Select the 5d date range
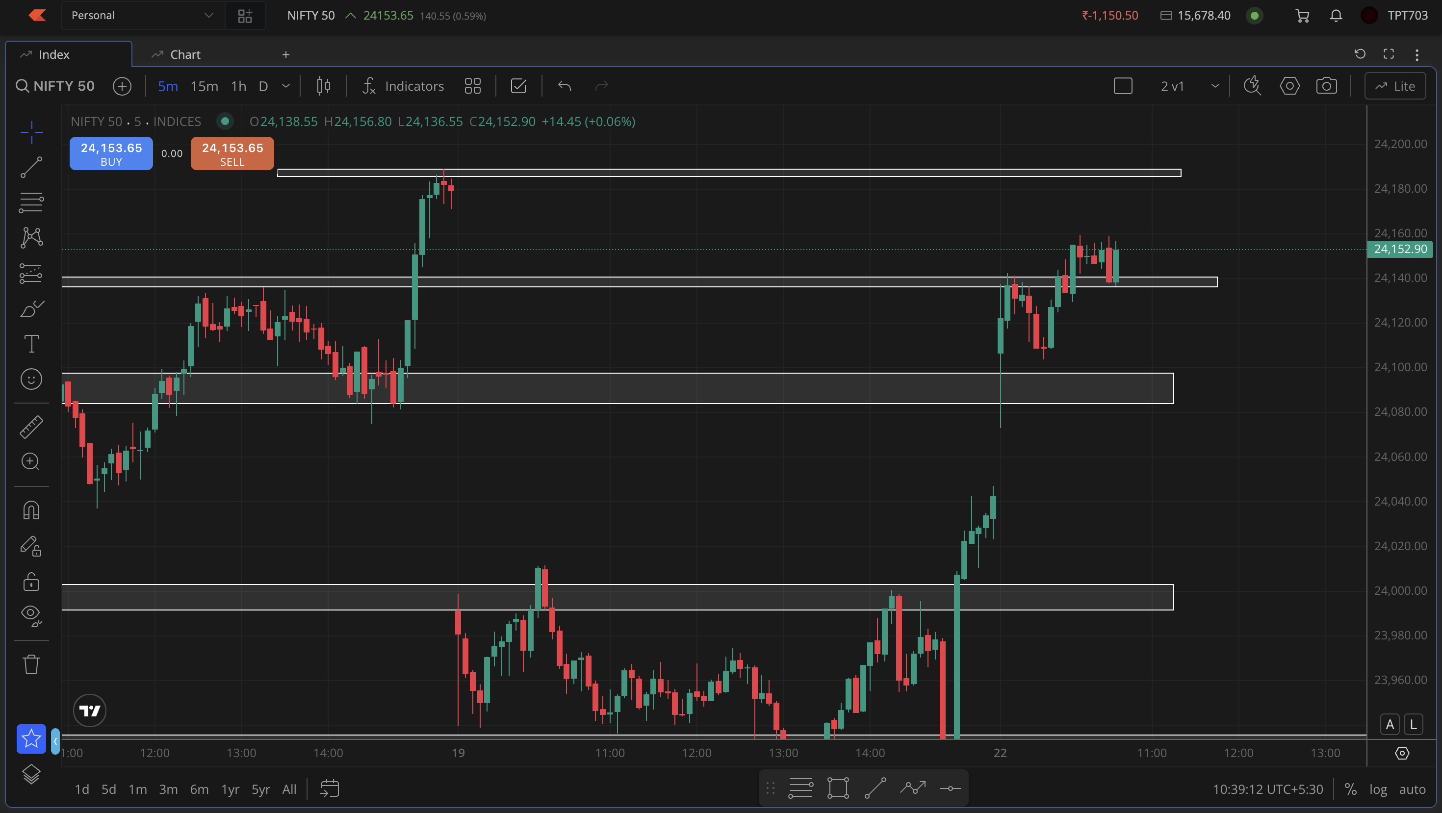The width and height of the screenshot is (1442, 813). pyautogui.click(x=108, y=789)
